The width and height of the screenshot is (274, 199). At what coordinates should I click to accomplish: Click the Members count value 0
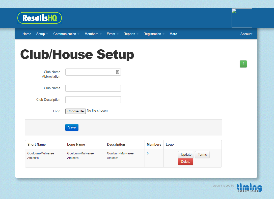[148, 153]
